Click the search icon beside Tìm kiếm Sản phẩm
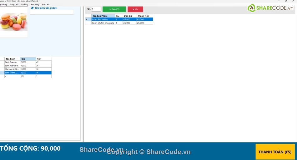 tap(32, 8)
